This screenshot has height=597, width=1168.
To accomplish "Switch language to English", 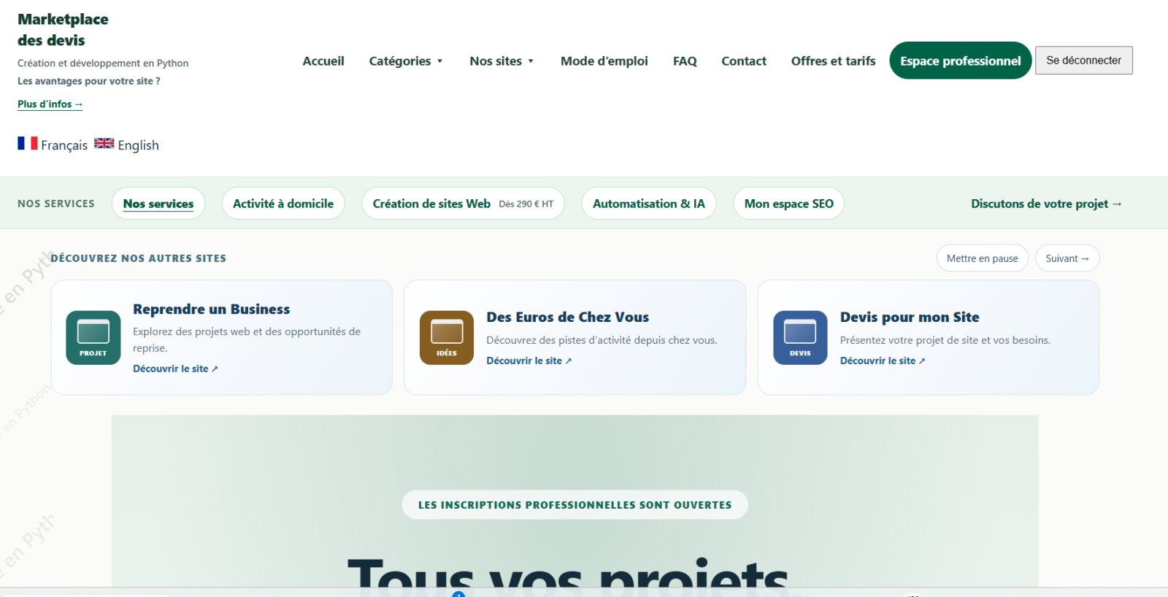I will [x=139, y=145].
